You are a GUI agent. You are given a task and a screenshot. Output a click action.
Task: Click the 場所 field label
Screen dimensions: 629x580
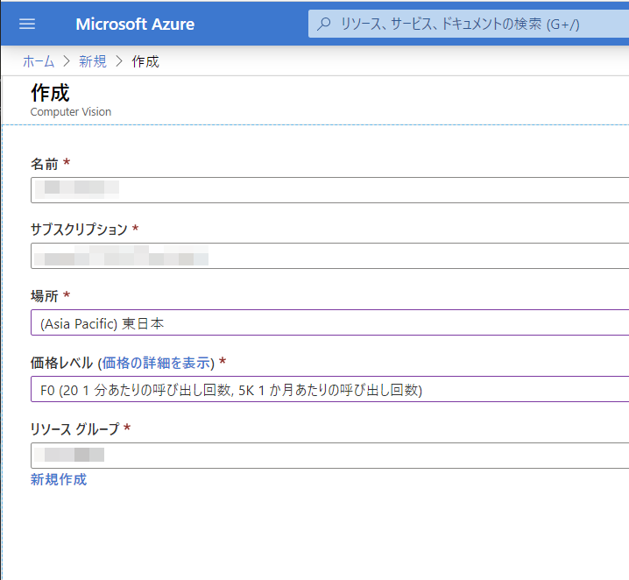pyautogui.click(x=43, y=296)
